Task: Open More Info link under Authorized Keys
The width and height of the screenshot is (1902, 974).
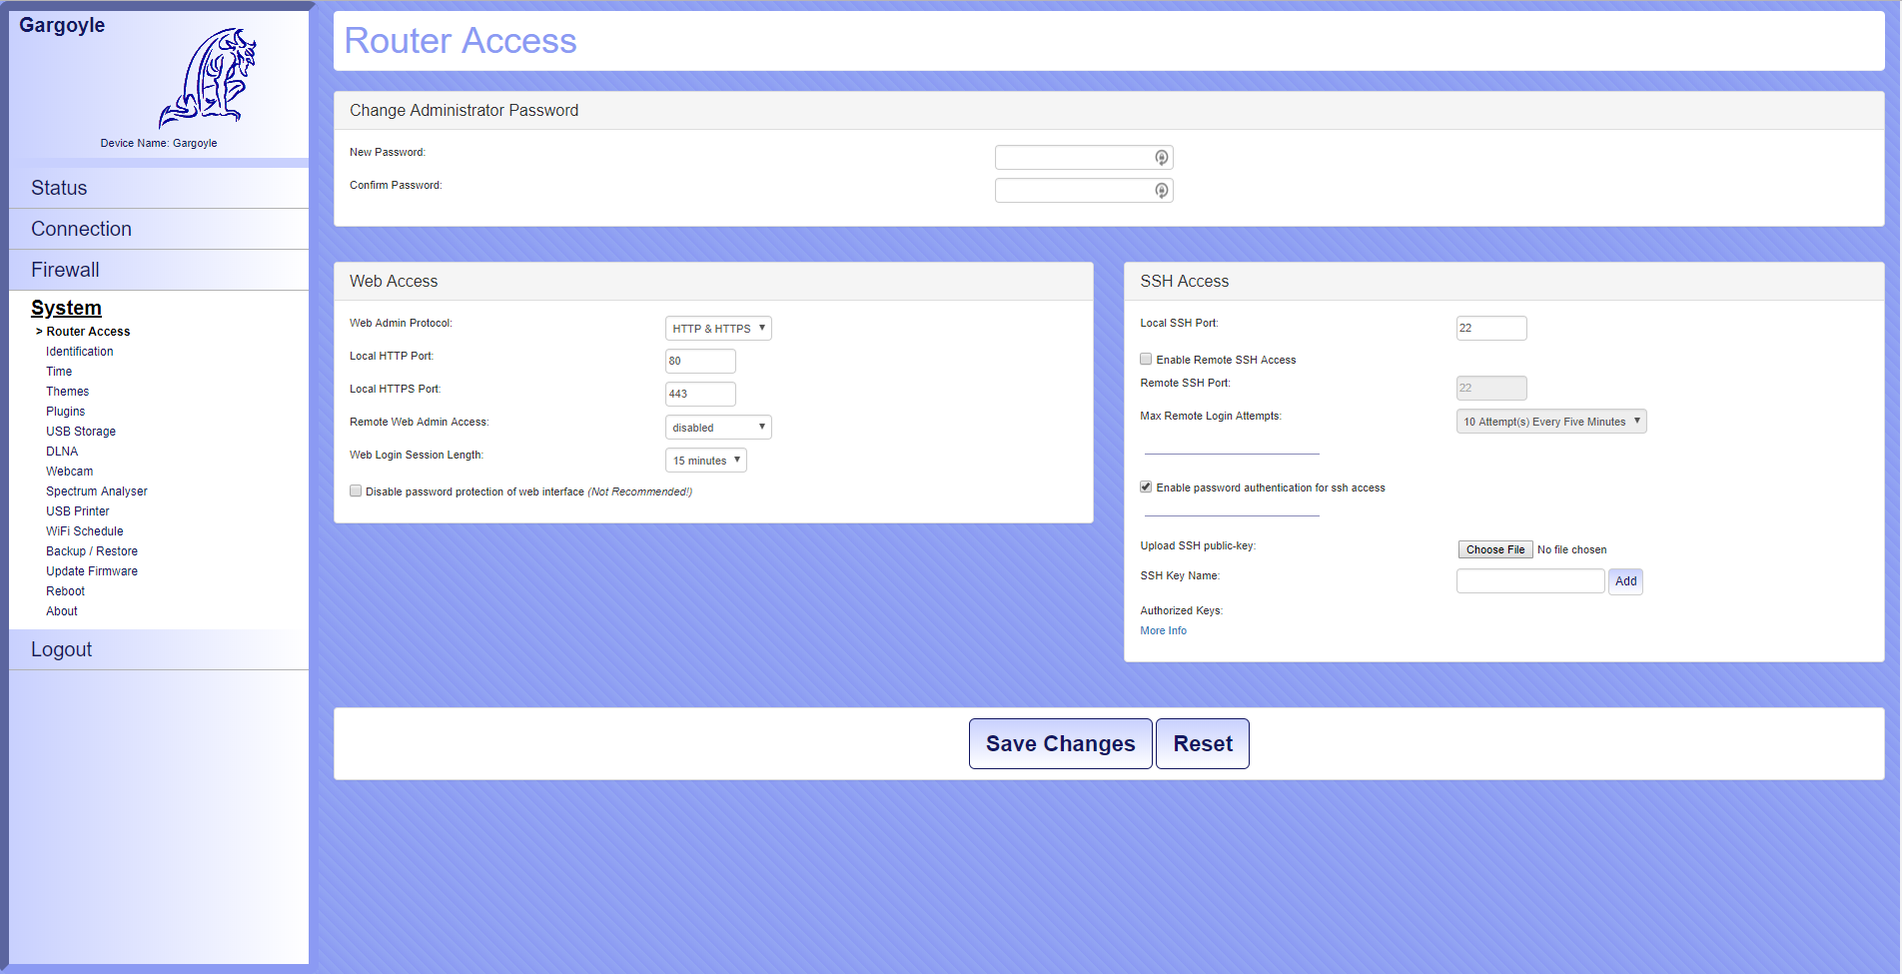Action: click(x=1163, y=631)
